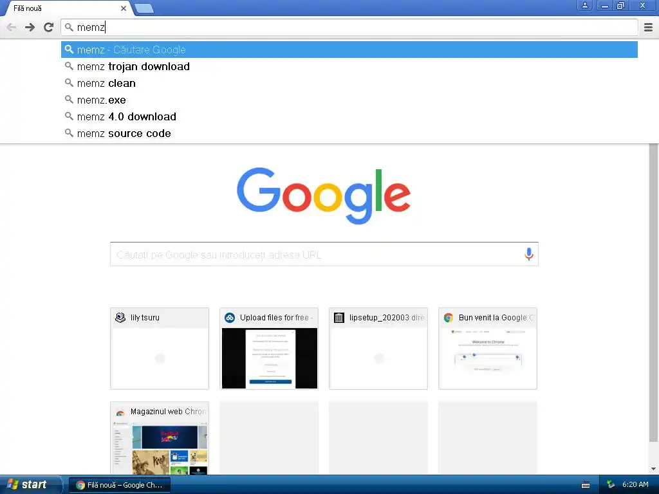Choose suggestion 'memz source code'
This screenshot has height=494, width=659.
click(x=349, y=134)
